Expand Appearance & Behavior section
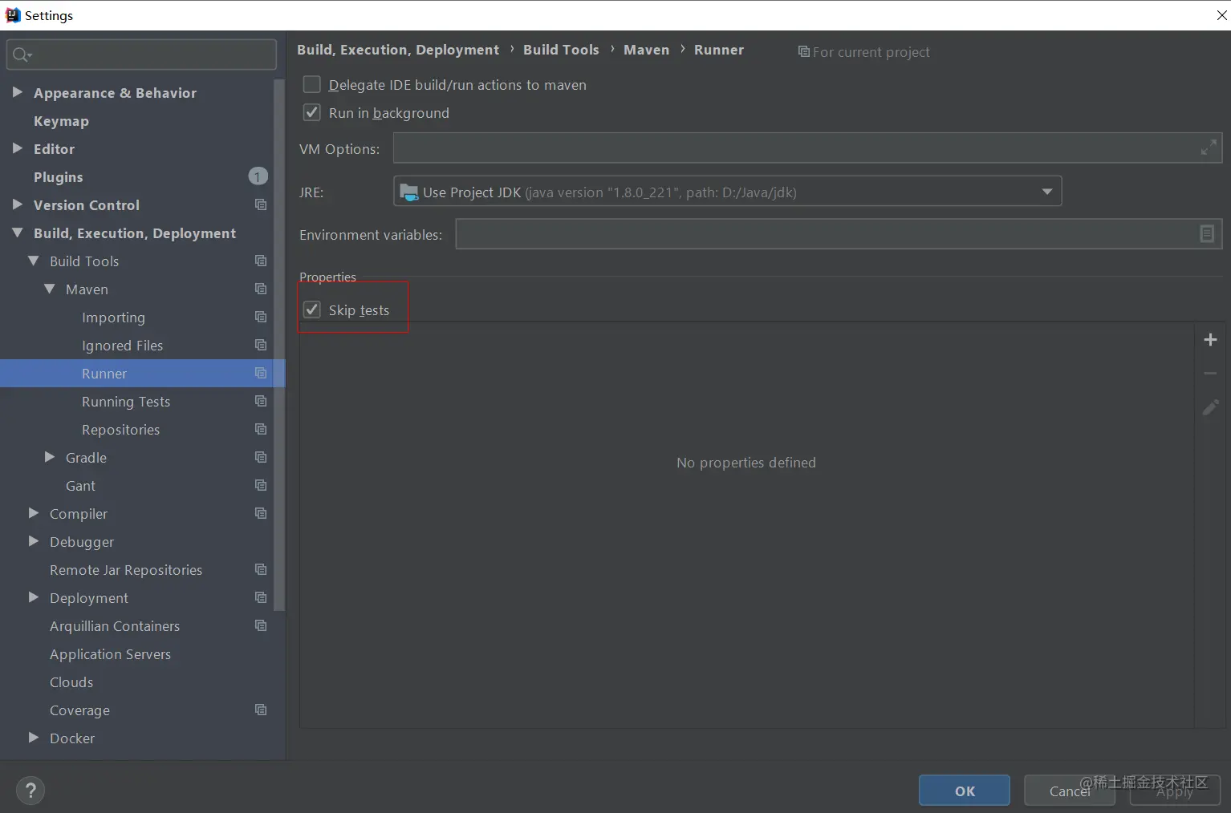The width and height of the screenshot is (1231, 813). (x=18, y=92)
